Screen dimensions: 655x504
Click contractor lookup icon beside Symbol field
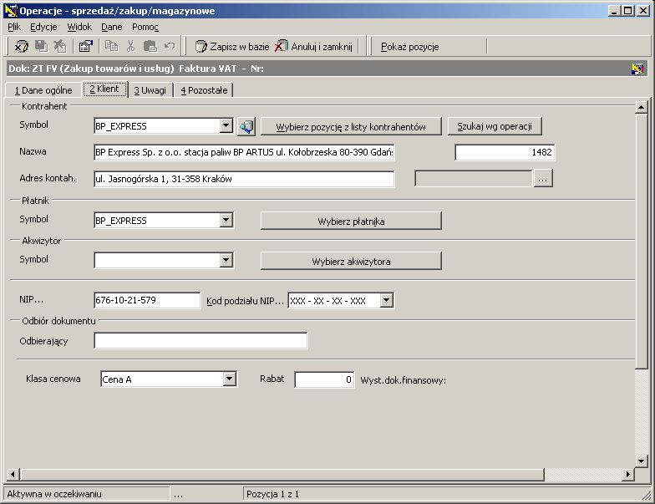coord(246,126)
